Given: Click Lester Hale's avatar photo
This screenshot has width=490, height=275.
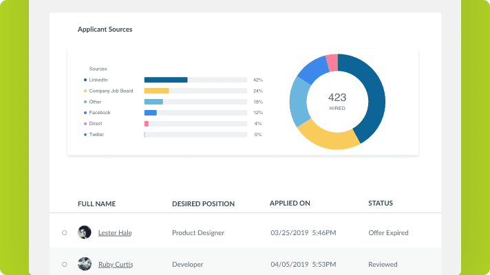Looking at the screenshot, I should tap(85, 232).
